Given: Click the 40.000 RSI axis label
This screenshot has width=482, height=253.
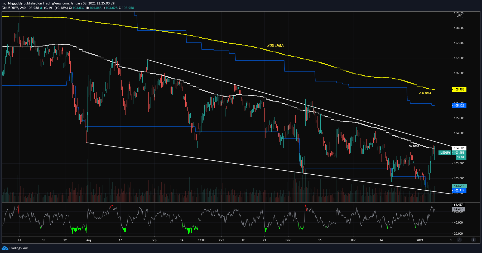Looking at the screenshot, I should click(x=458, y=222).
